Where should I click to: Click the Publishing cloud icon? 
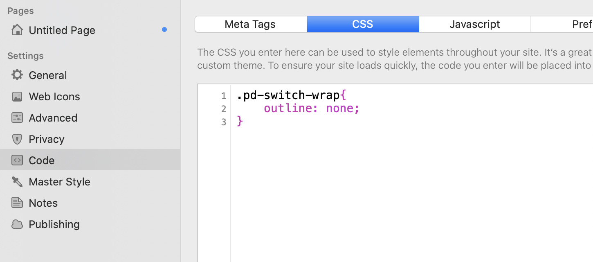17,224
